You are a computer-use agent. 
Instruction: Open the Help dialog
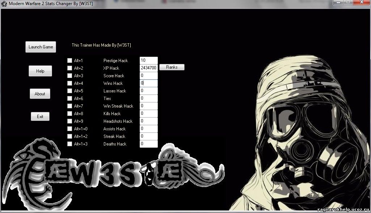[40, 71]
